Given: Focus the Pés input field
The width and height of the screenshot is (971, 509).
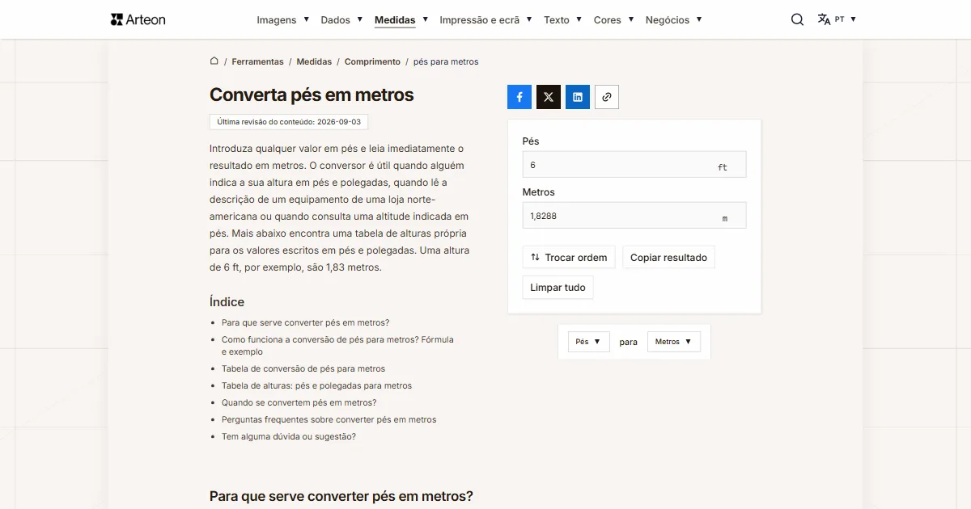Looking at the screenshot, I should pos(634,165).
